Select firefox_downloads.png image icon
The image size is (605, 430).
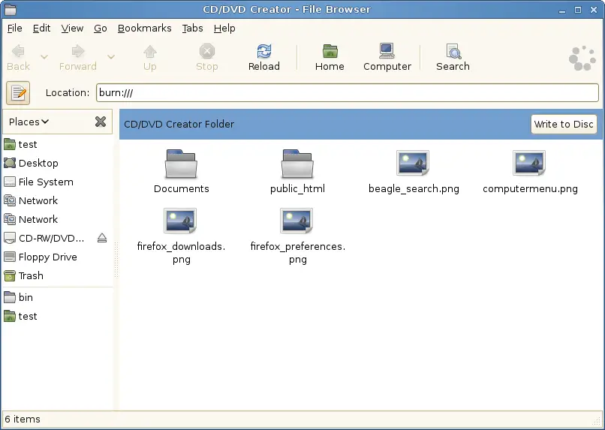(181, 222)
